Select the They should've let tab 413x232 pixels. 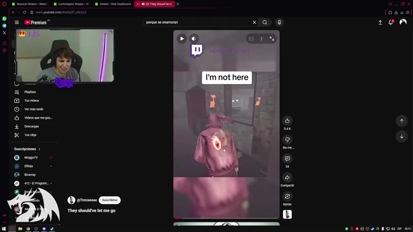point(155,4)
